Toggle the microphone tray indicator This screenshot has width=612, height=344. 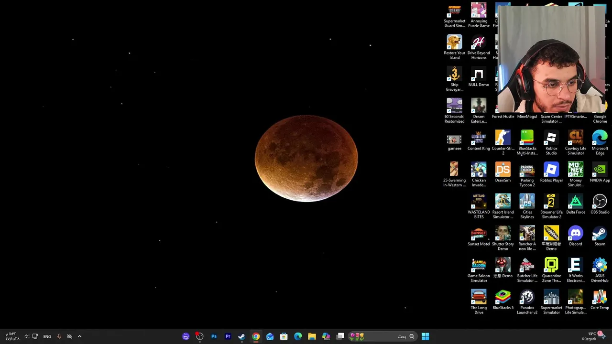tap(59, 336)
